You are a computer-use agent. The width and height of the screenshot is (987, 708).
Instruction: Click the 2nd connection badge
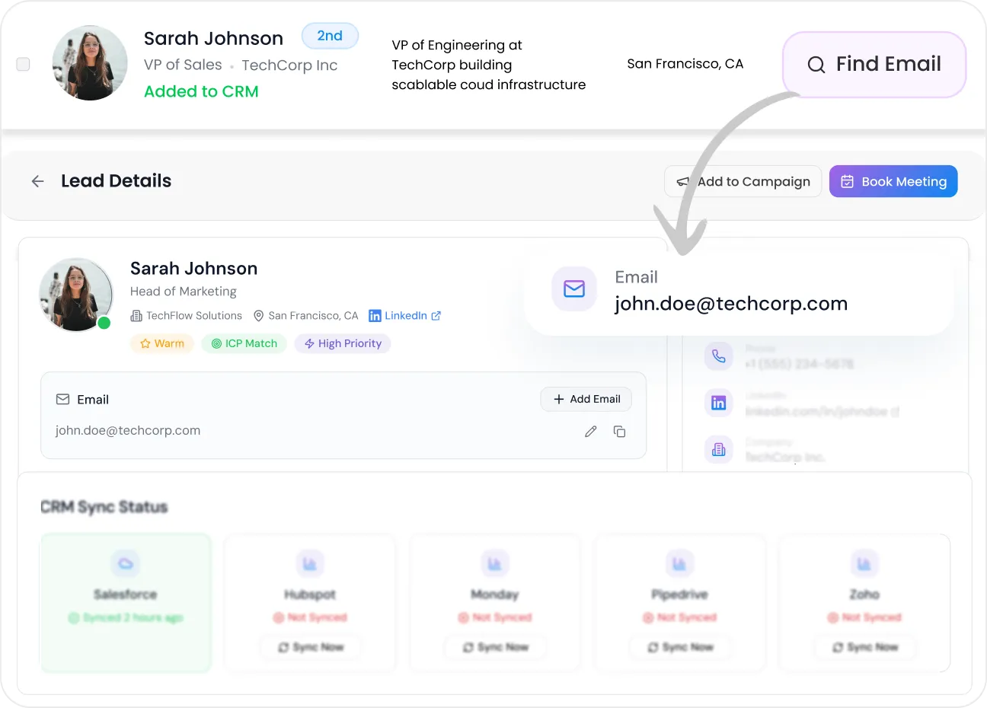330,36
